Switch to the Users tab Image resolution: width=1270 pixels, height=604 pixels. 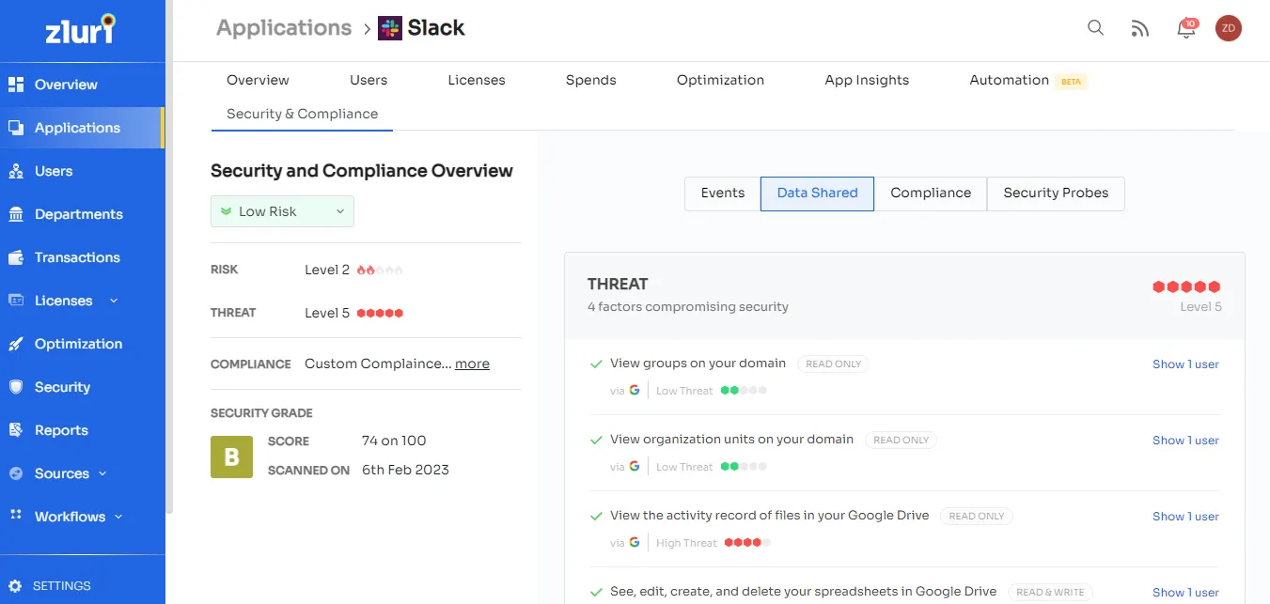point(368,80)
